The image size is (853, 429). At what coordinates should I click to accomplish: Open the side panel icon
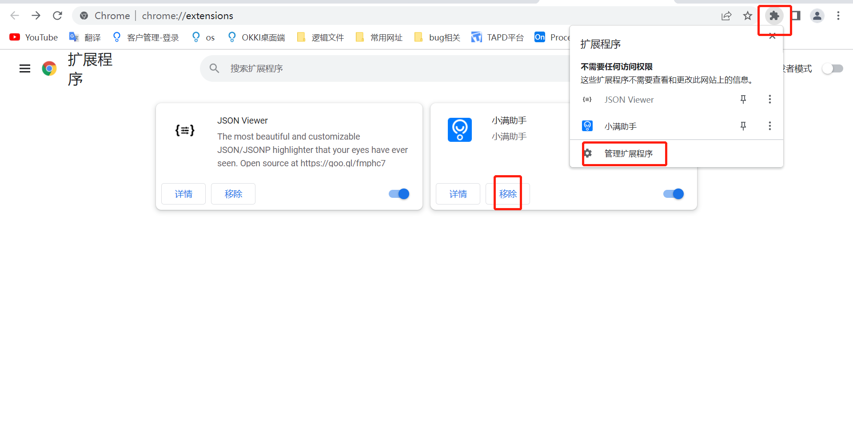click(796, 16)
